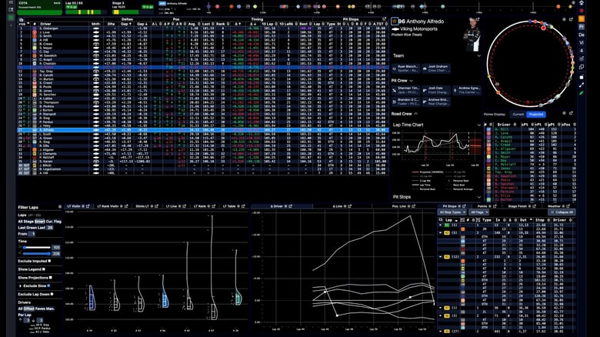This screenshot has width=600, height=337.
Task: Expand the Exclude Slow options triangle
Action: click(x=20, y=285)
